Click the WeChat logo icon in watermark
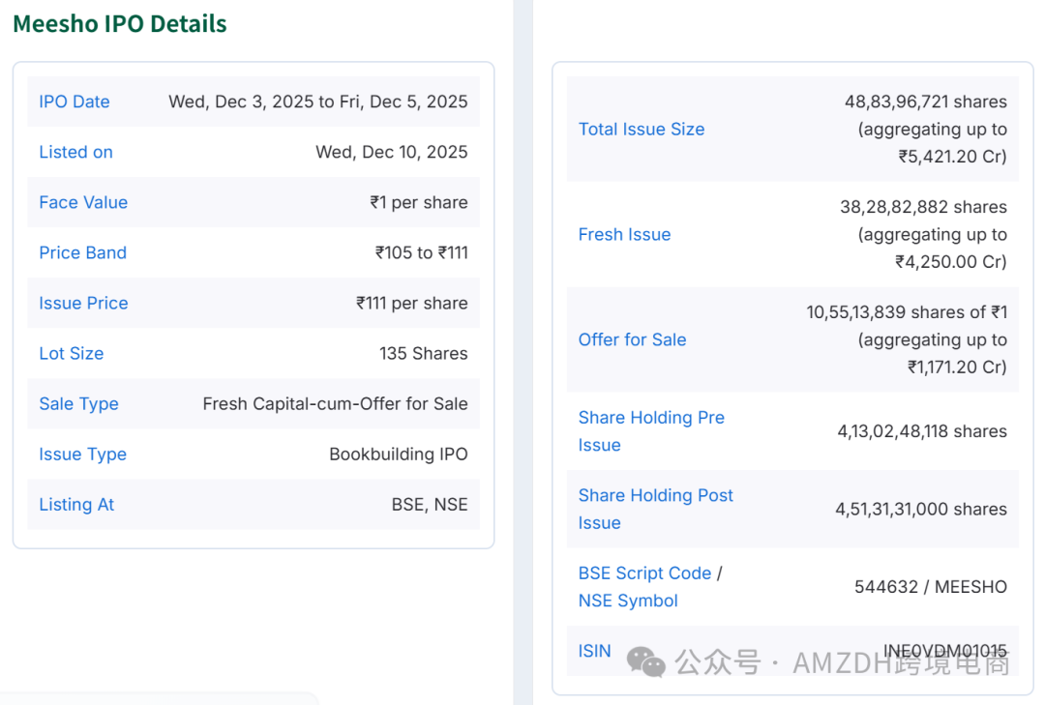Image resolution: width=1045 pixels, height=705 pixels. tap(646, 661)
